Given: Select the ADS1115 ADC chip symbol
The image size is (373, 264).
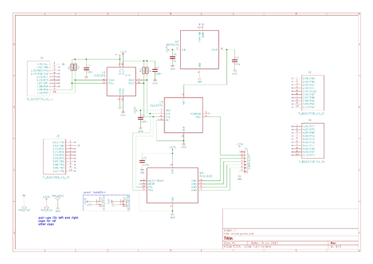Looking at the screenshot, I should tap(172, 186).
